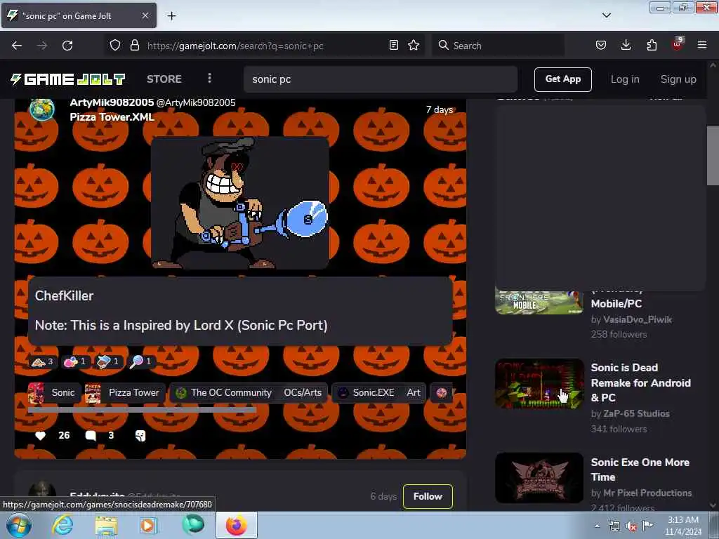719x539 pixels.
Task: Click the Game Jolt logo
Action: click(68, 79)
